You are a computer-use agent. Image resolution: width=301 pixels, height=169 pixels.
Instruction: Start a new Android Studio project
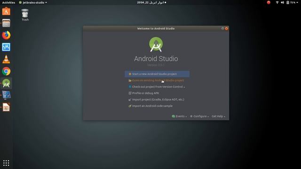(157, 74)
